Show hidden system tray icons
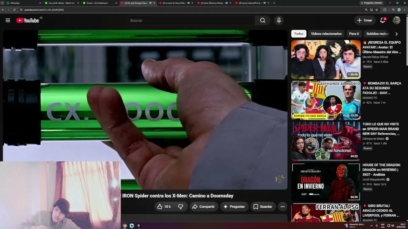Image resolution: width=408 pixels, height=229 pixels. click(x=371, y=226)
